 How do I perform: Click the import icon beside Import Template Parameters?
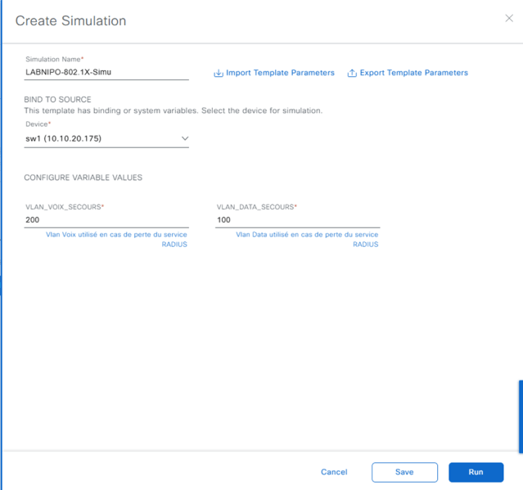(x=219, y=73)
